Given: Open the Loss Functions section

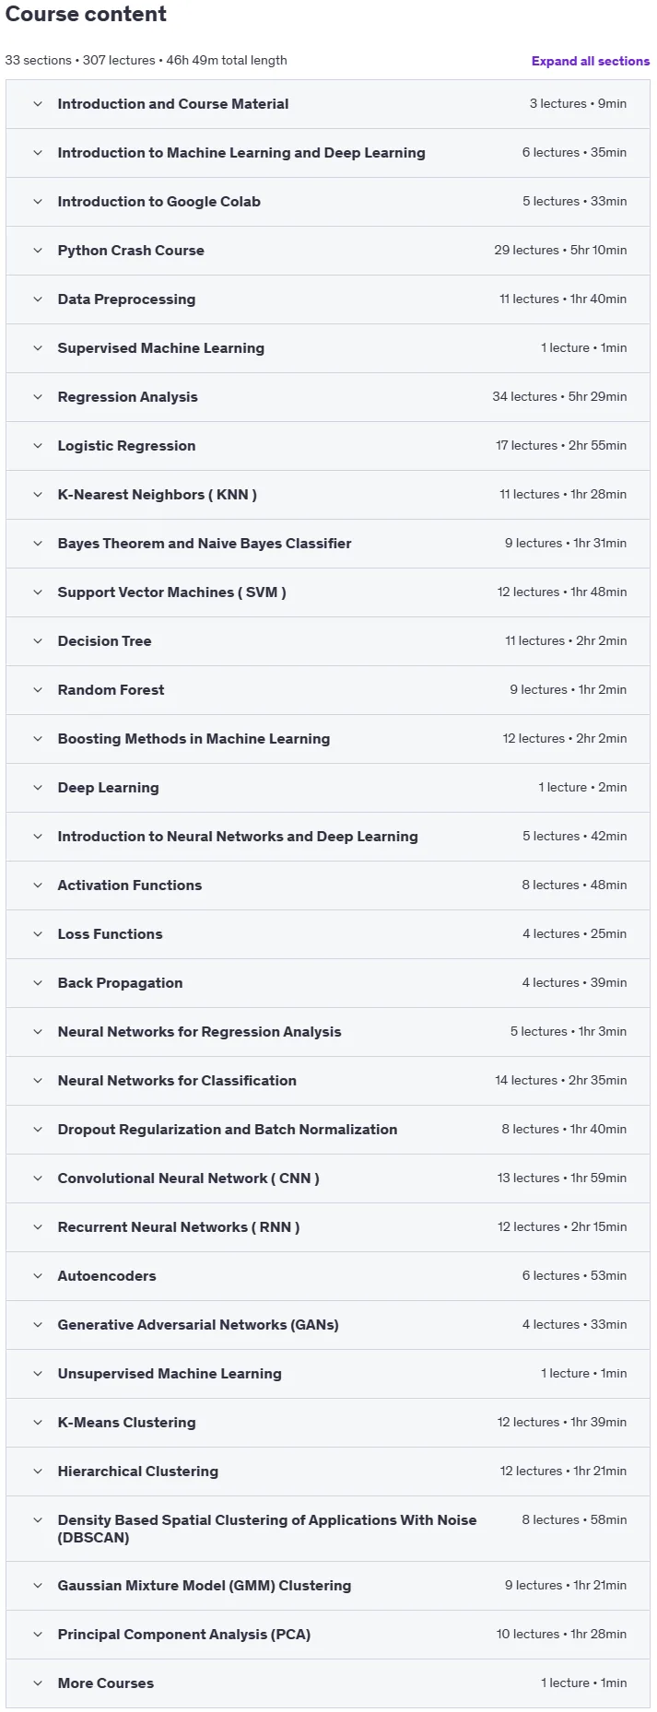Looking at the screenshot, I should [x=328, y=934].
